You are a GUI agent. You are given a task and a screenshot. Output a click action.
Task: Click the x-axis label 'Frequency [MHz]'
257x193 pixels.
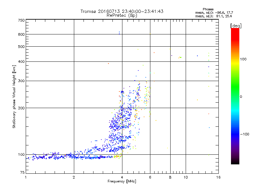(122, 181)
